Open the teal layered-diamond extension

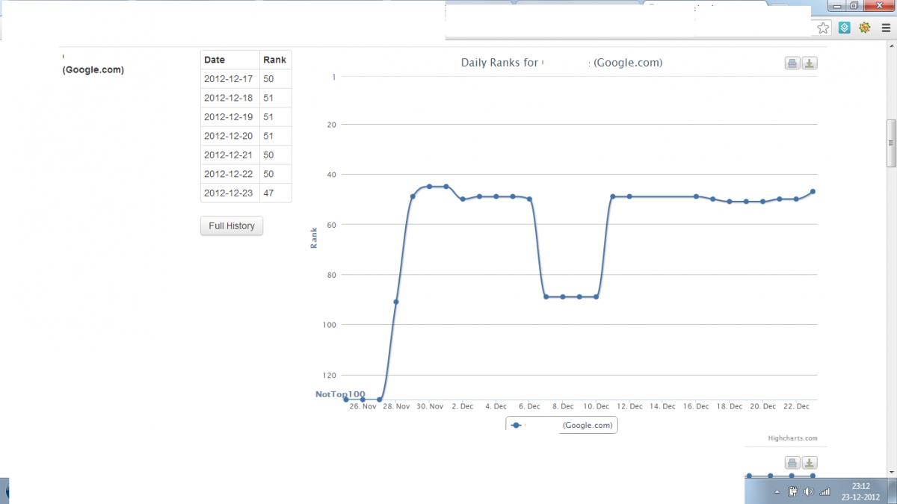point(844,28)
